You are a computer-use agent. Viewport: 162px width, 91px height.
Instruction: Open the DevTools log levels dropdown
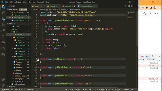[141, 60]
